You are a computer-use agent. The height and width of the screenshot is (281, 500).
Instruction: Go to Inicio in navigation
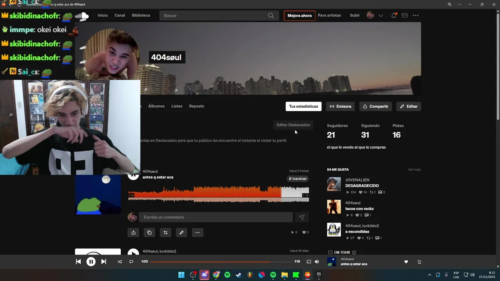point(103,16)
